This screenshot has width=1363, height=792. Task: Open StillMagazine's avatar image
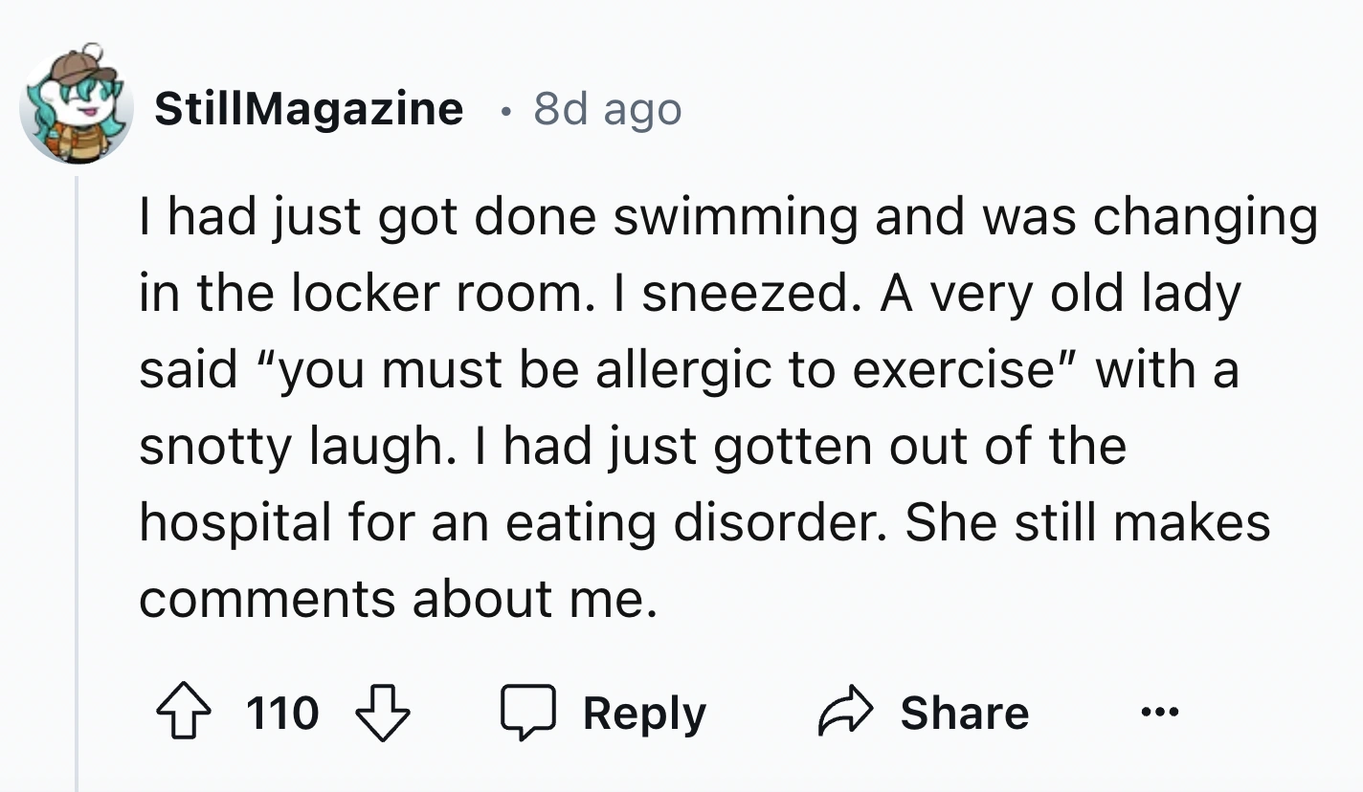click(x=76, y=103)
